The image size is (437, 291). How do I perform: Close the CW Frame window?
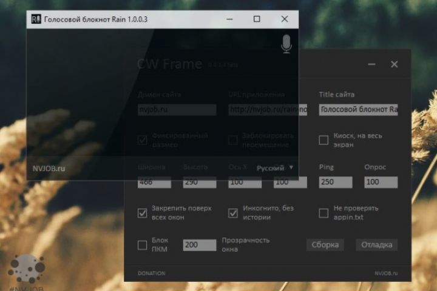click(394, 64)
